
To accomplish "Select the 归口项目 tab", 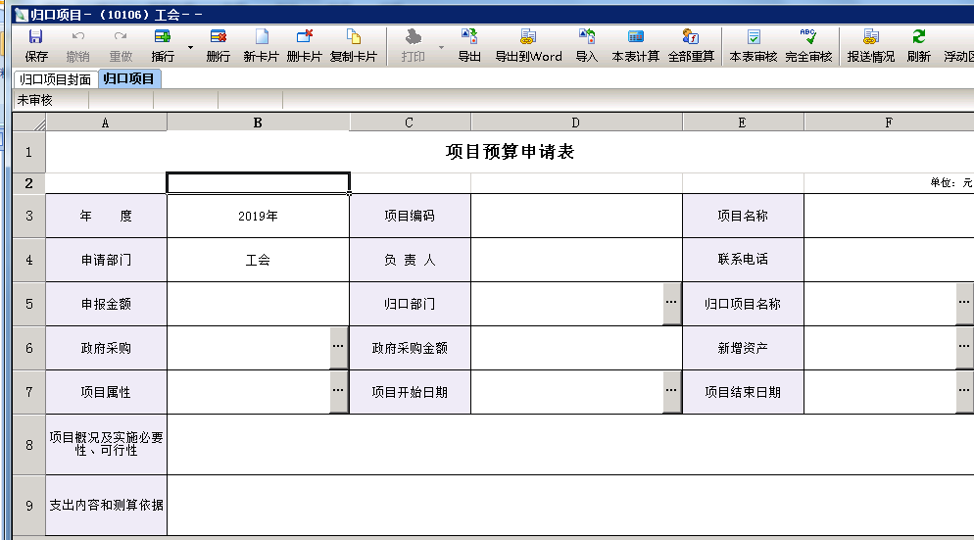I will coord(129,79).
